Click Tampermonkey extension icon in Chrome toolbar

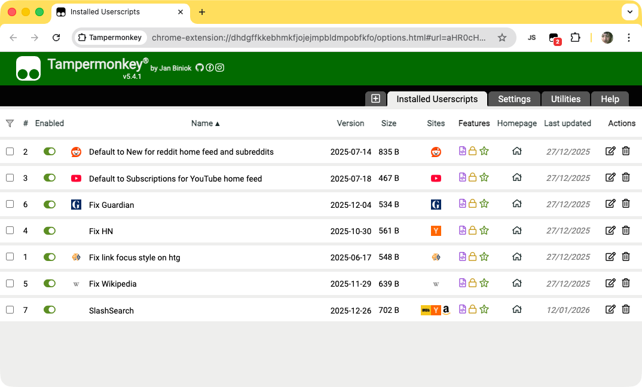click(x=554, y=38)
